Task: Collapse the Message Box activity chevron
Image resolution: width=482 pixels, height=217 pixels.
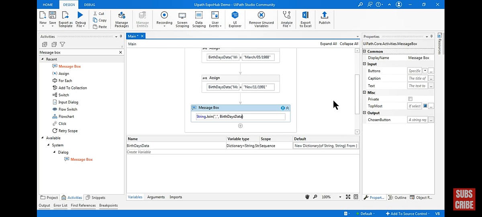Action: coord(287,108)
